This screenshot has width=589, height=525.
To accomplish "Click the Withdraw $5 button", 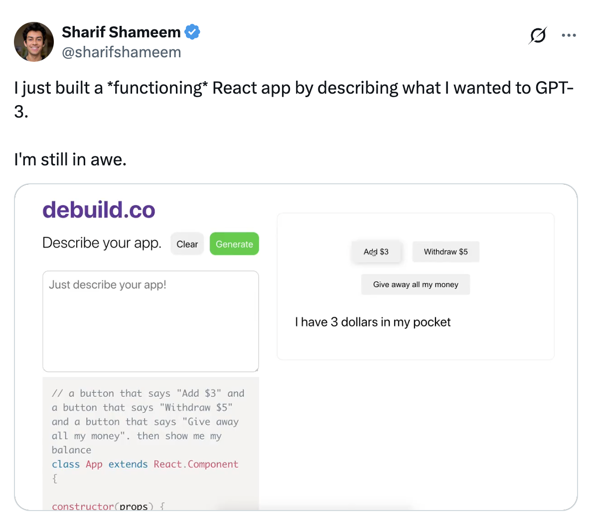I will pyautogui.click(x=446, y=252).
